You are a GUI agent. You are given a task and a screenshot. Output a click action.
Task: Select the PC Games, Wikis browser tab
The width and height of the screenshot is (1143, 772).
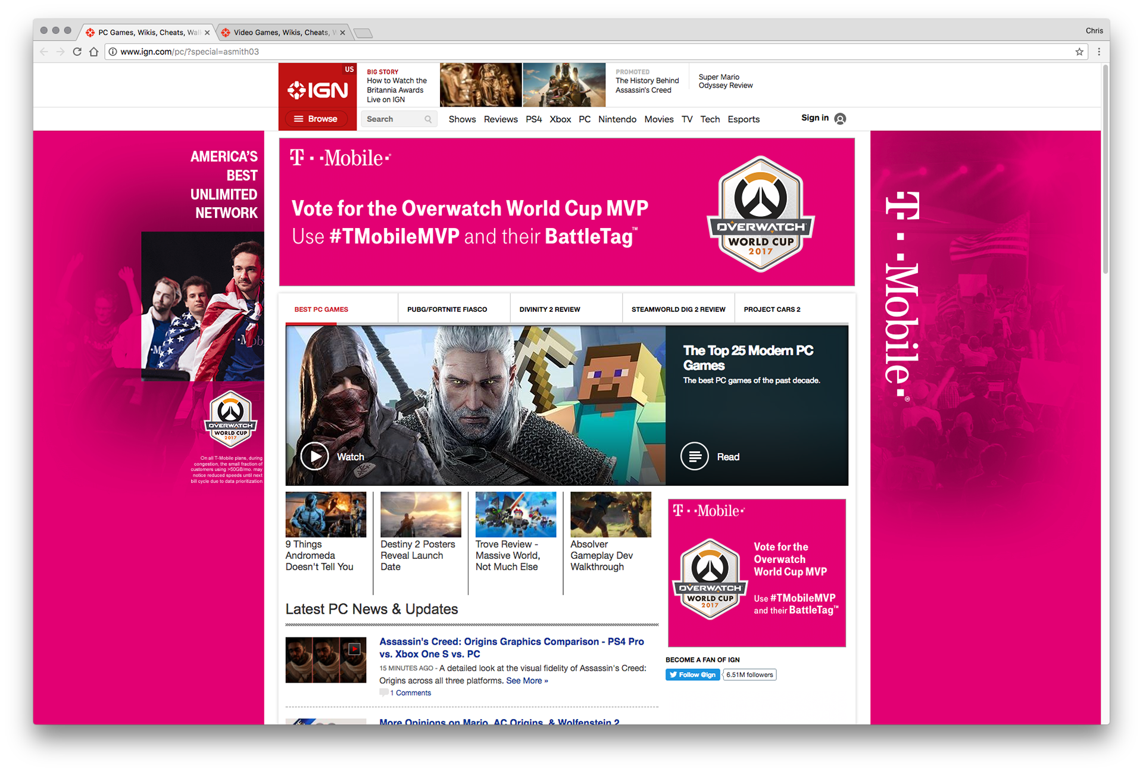click(148, 33)
